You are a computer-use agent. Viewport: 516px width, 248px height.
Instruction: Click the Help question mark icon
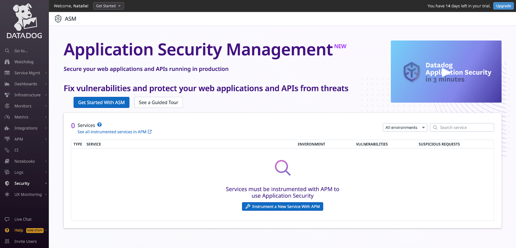coord(7,230)
